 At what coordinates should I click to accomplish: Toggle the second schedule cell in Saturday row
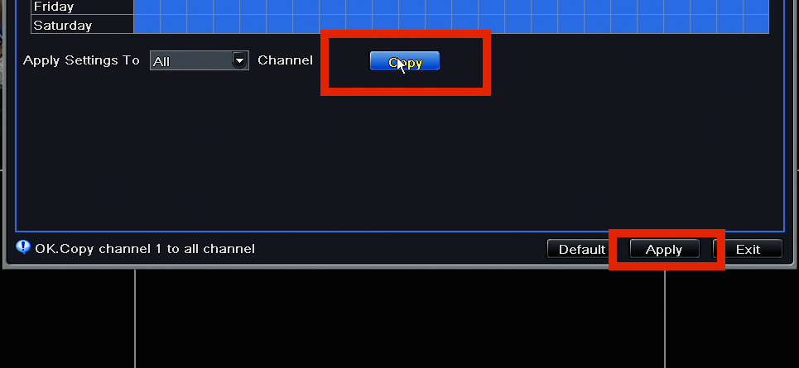click(173, 25)
